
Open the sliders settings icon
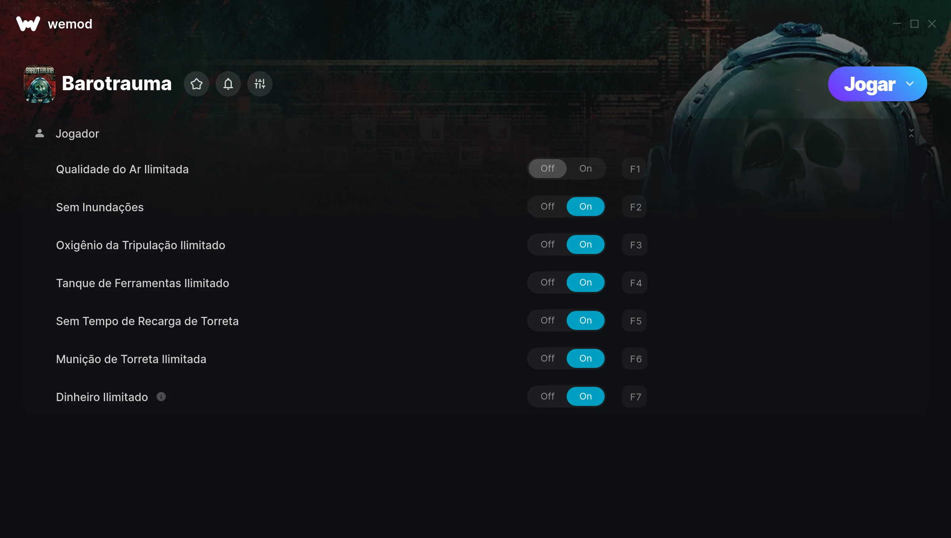[x=260, y=84]
